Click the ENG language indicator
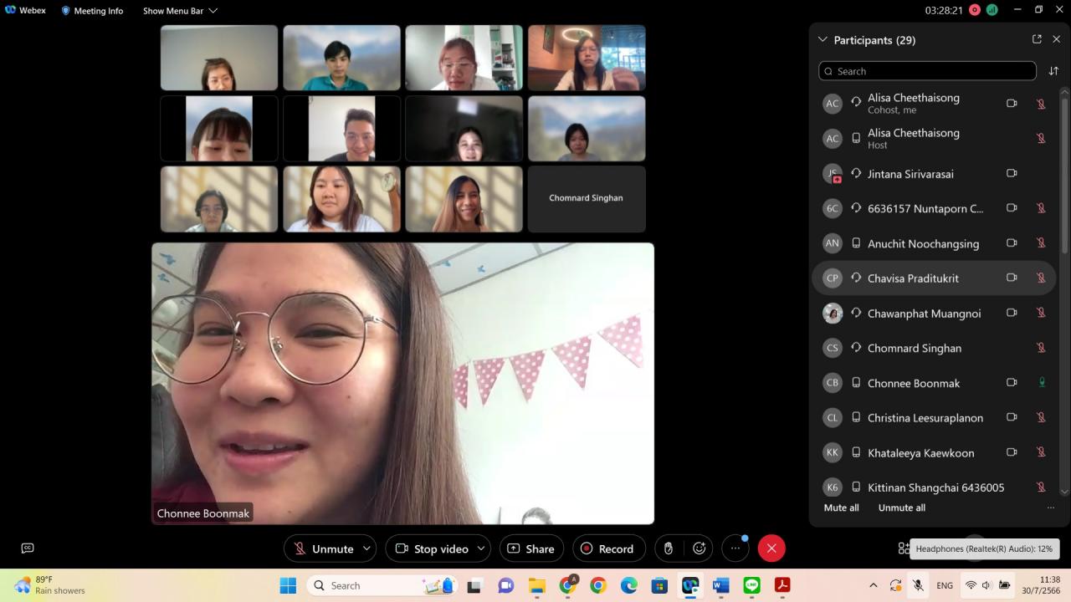 tap(945, 585)
